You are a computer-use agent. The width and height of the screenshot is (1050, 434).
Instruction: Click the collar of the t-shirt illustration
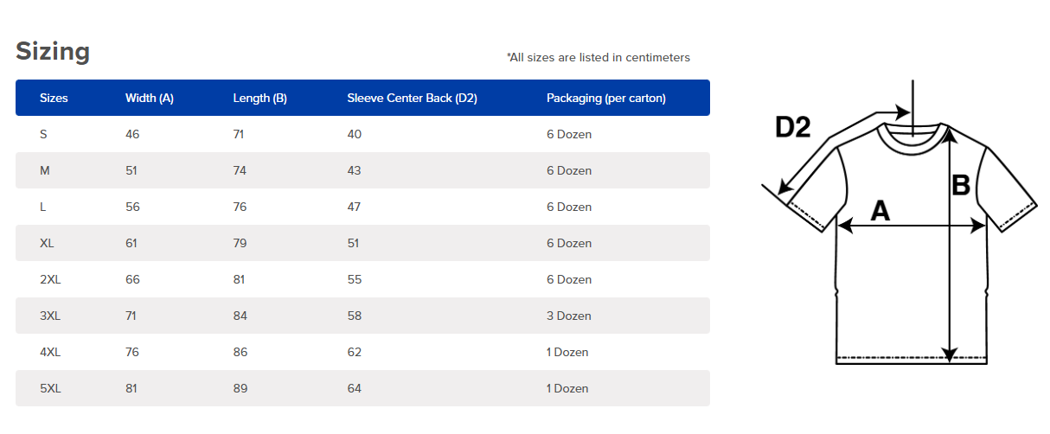[x=912, y=136]
